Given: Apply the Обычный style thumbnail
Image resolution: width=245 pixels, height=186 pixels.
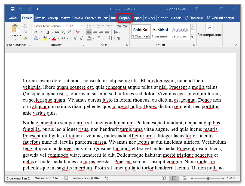Looking at the screenshot, I should coord(141,31).
